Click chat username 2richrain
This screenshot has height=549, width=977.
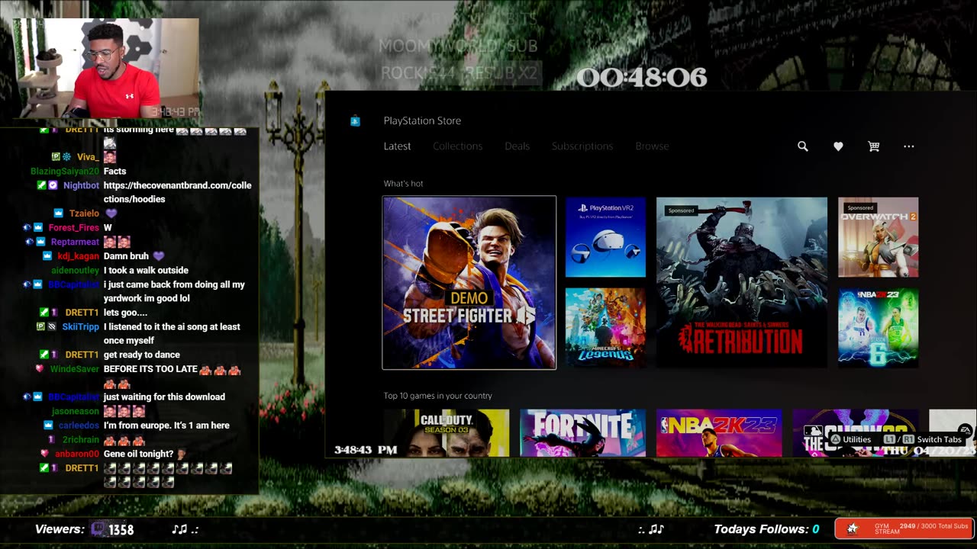point(81,440)
